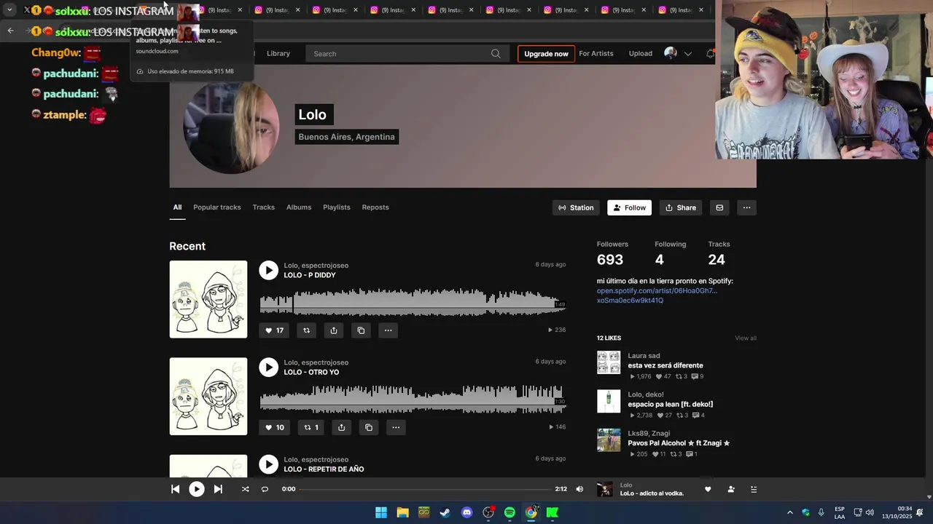Seek on the player progress bar
This screenshot has width=933, height=524.
tap(425, 489)
